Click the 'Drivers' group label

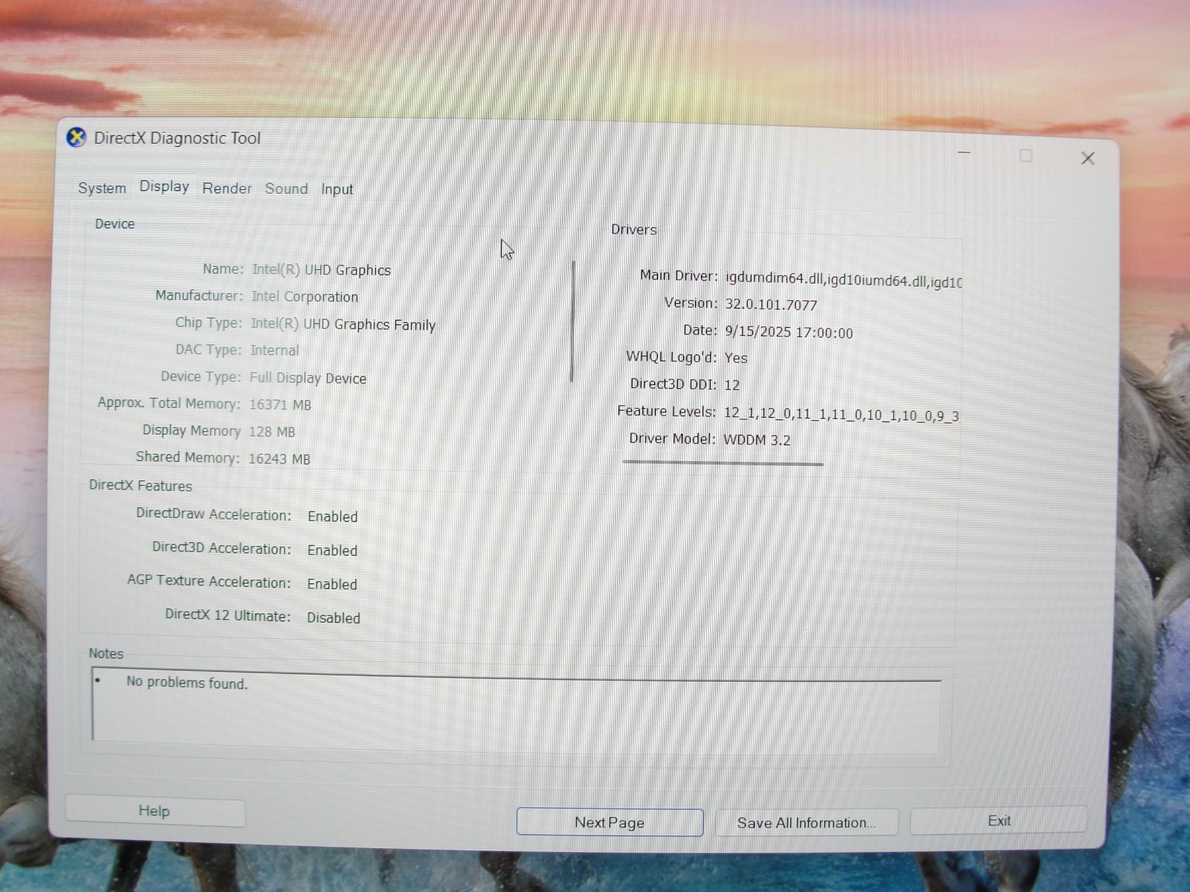[x=634, y=230]
